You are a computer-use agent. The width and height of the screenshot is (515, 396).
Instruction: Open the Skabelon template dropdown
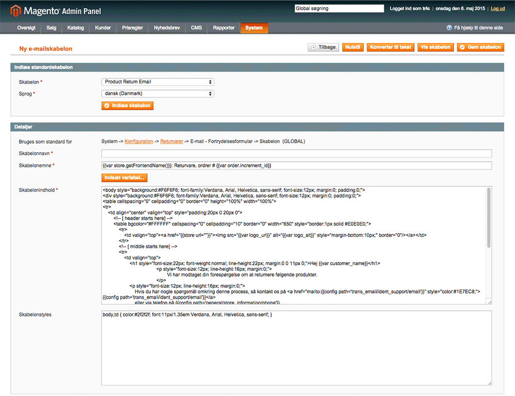tap(158, 82)
